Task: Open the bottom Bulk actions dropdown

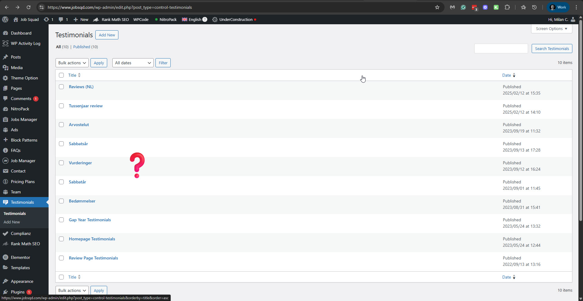Action: pyautogui.click(x=72, y=290)
